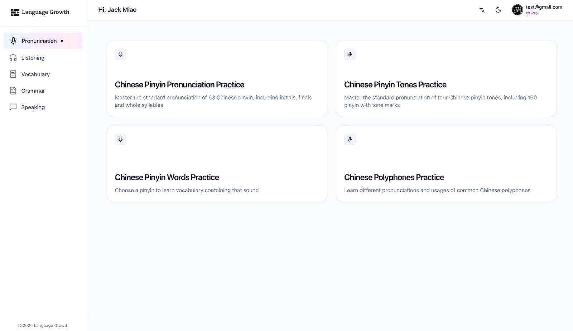This screenshot has width=573, height=331.
Task: Click the JM user avatar
Action: (x=517, y=10)
